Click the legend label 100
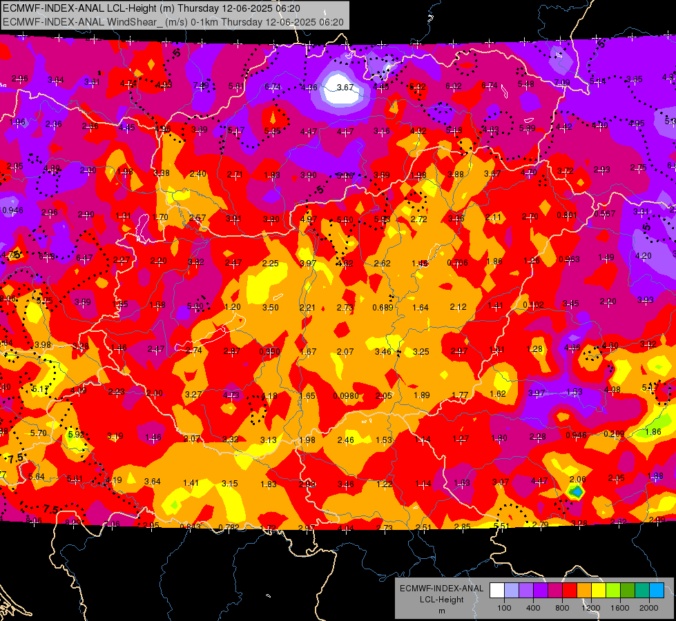Screen dimensions: 676x621 504,608
